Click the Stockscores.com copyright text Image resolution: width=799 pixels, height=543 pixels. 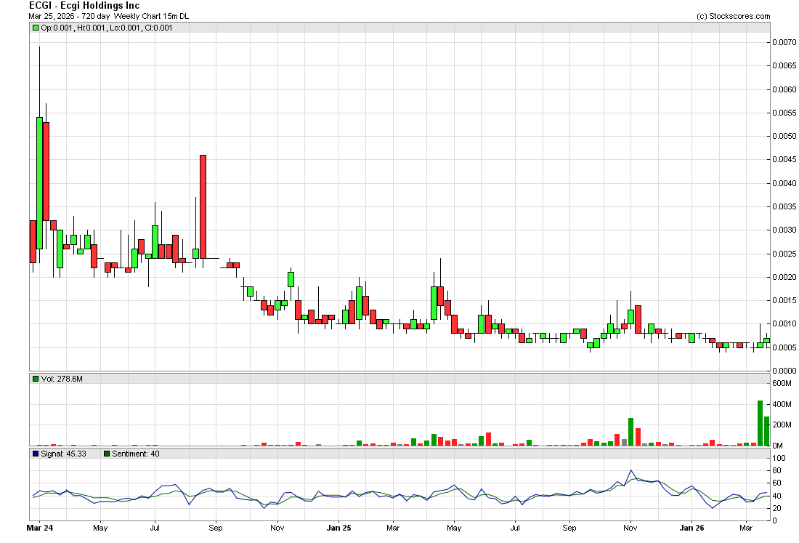pyautogui.click(x=734, y=16)
